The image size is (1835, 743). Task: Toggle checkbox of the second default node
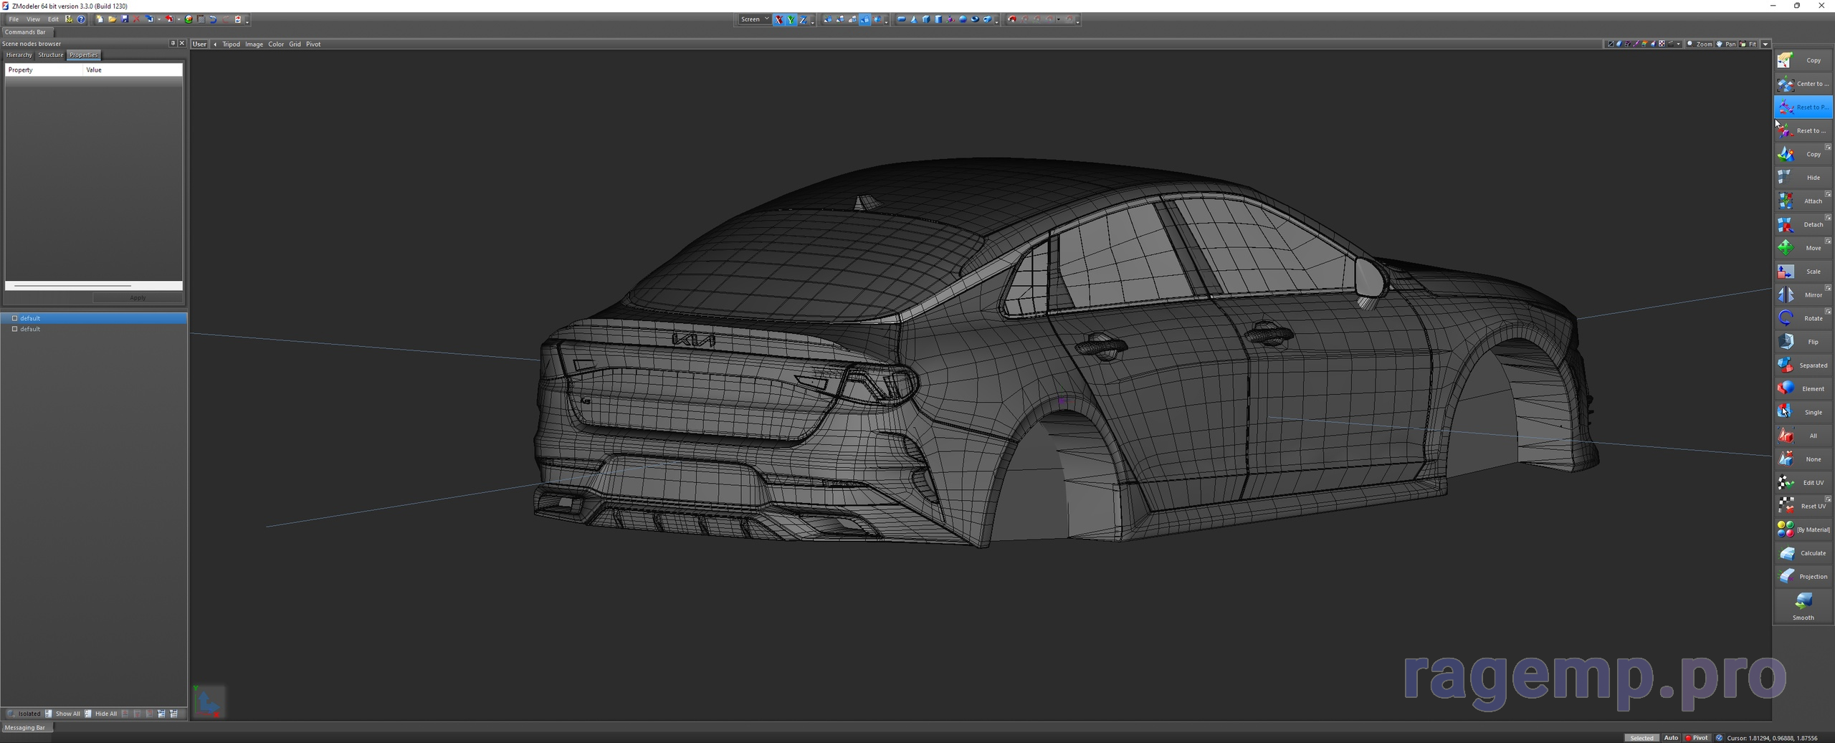tap(14, 329)
